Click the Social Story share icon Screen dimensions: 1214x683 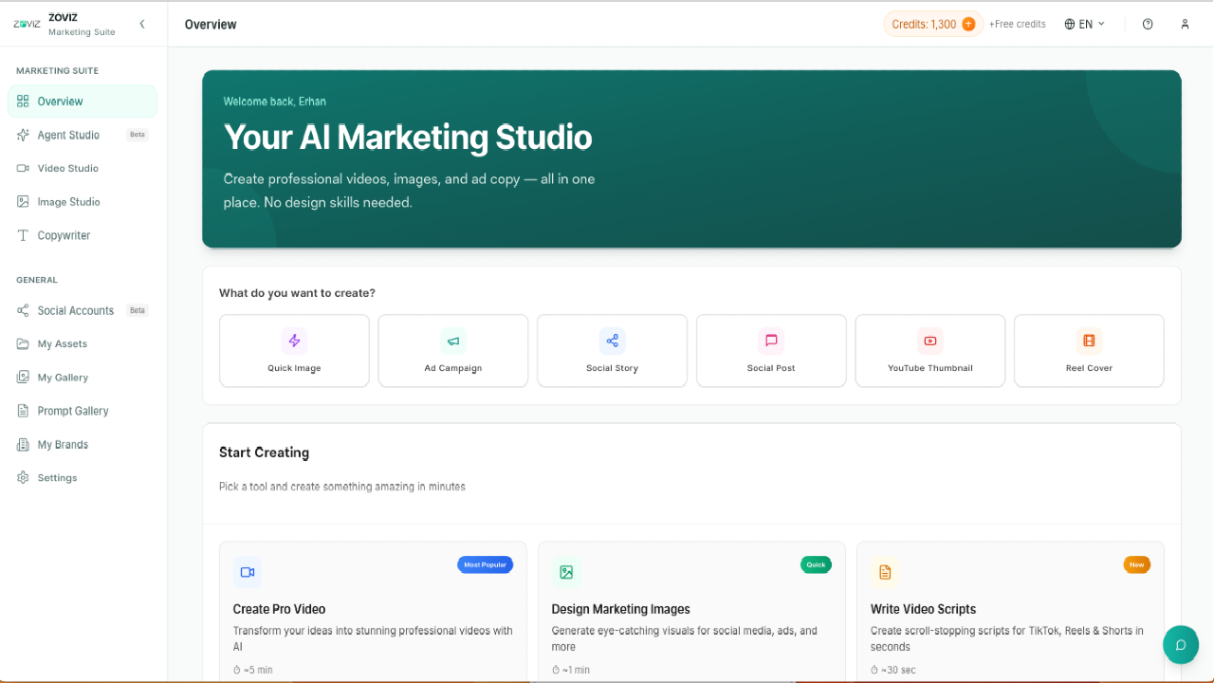(612, 341)
